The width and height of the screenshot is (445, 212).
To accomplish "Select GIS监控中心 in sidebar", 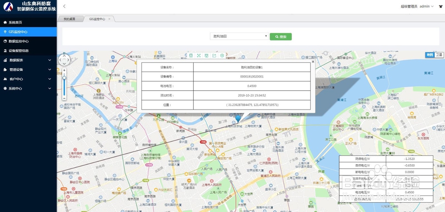I will coord(28,32).
